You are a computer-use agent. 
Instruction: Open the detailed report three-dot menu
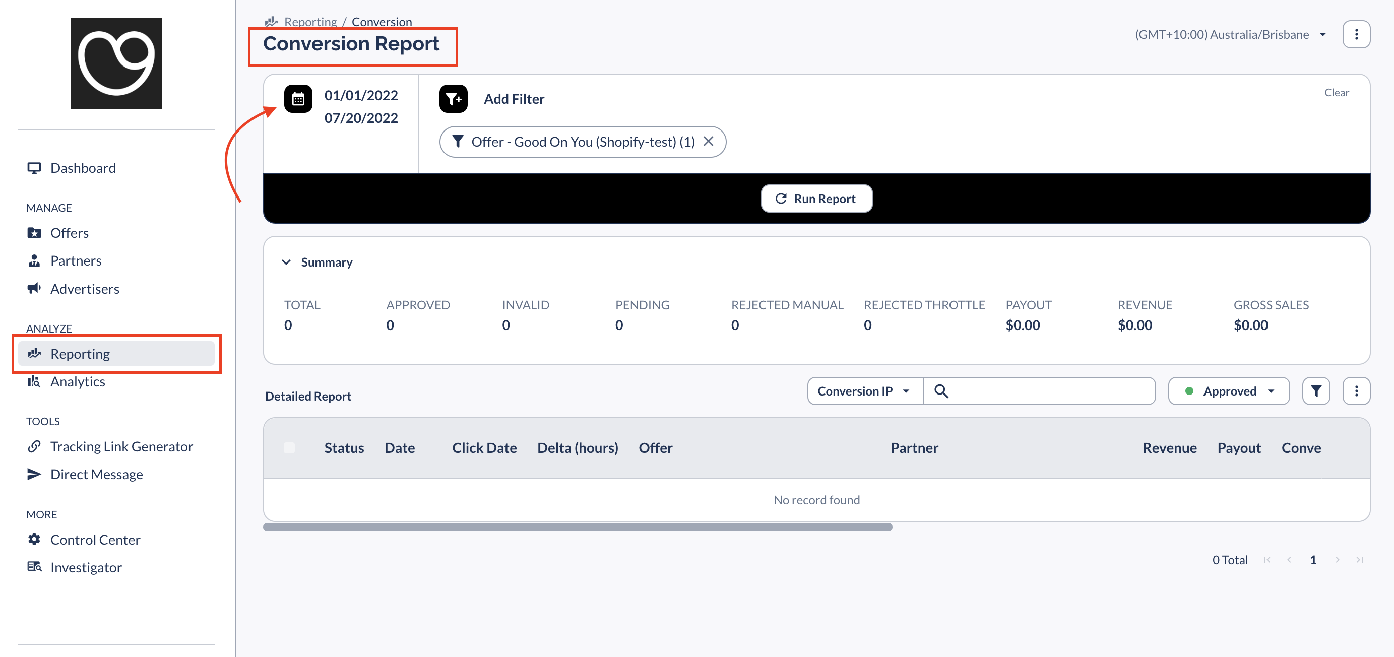click(1356, 391)
